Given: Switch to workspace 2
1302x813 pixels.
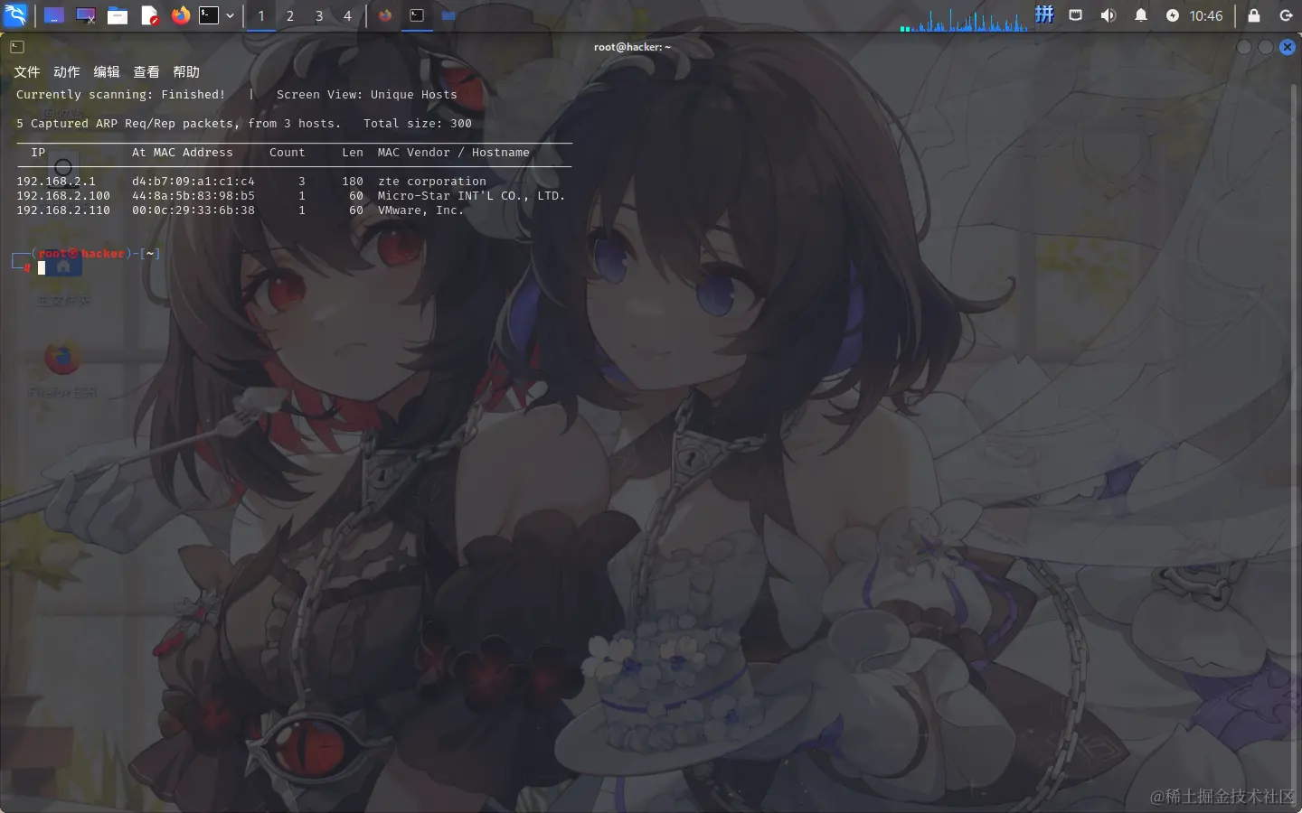Looking at the screenshot, I should [x=290, y=15].
